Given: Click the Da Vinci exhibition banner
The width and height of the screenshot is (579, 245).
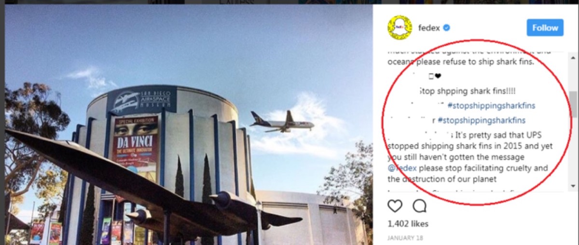Looking at the screenshot, I should (x=136, y=148).
